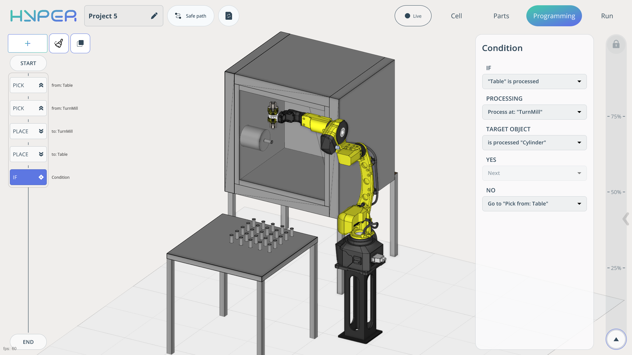Expand the Process at "TurnMill" dropdown
The image size is (632, 355).
[x=534, y=112]
